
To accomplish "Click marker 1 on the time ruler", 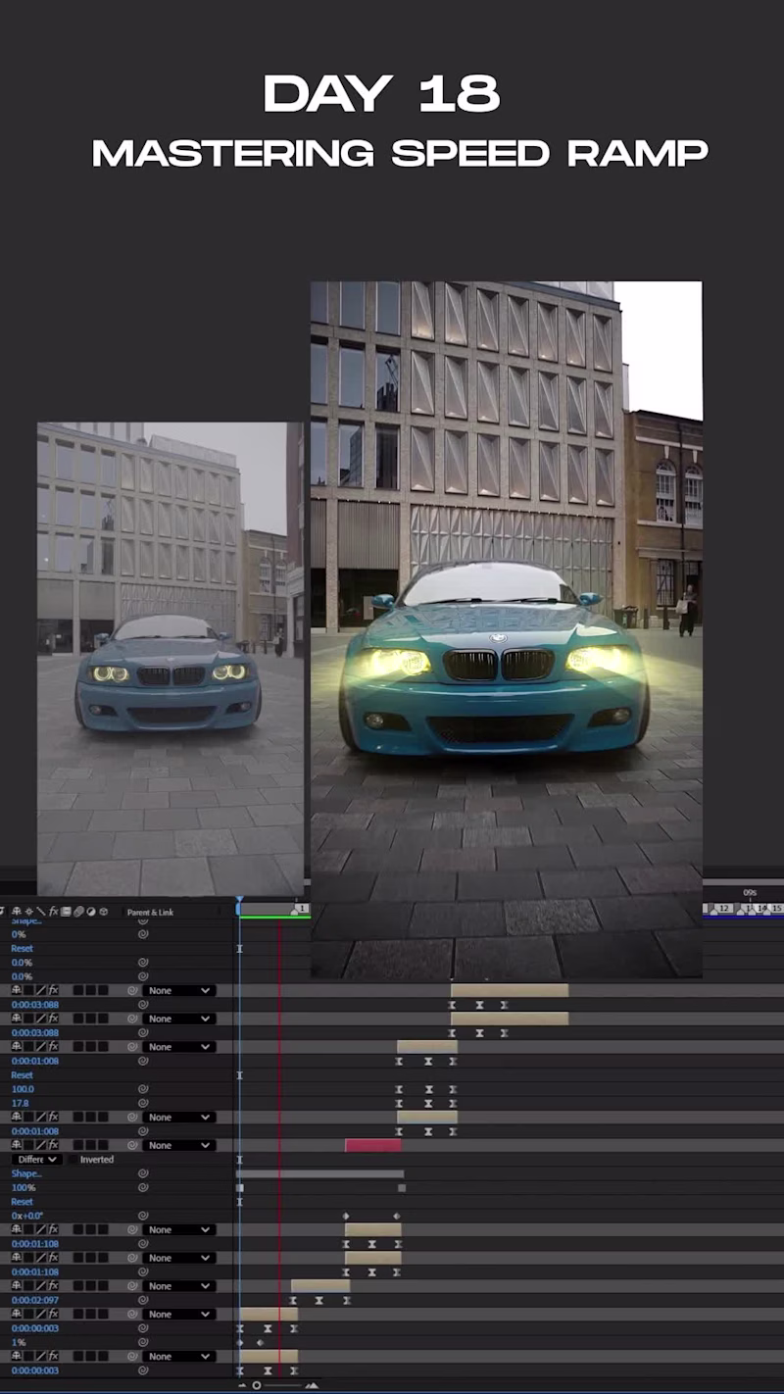I will pyautogui.click(x=303, y=909).
